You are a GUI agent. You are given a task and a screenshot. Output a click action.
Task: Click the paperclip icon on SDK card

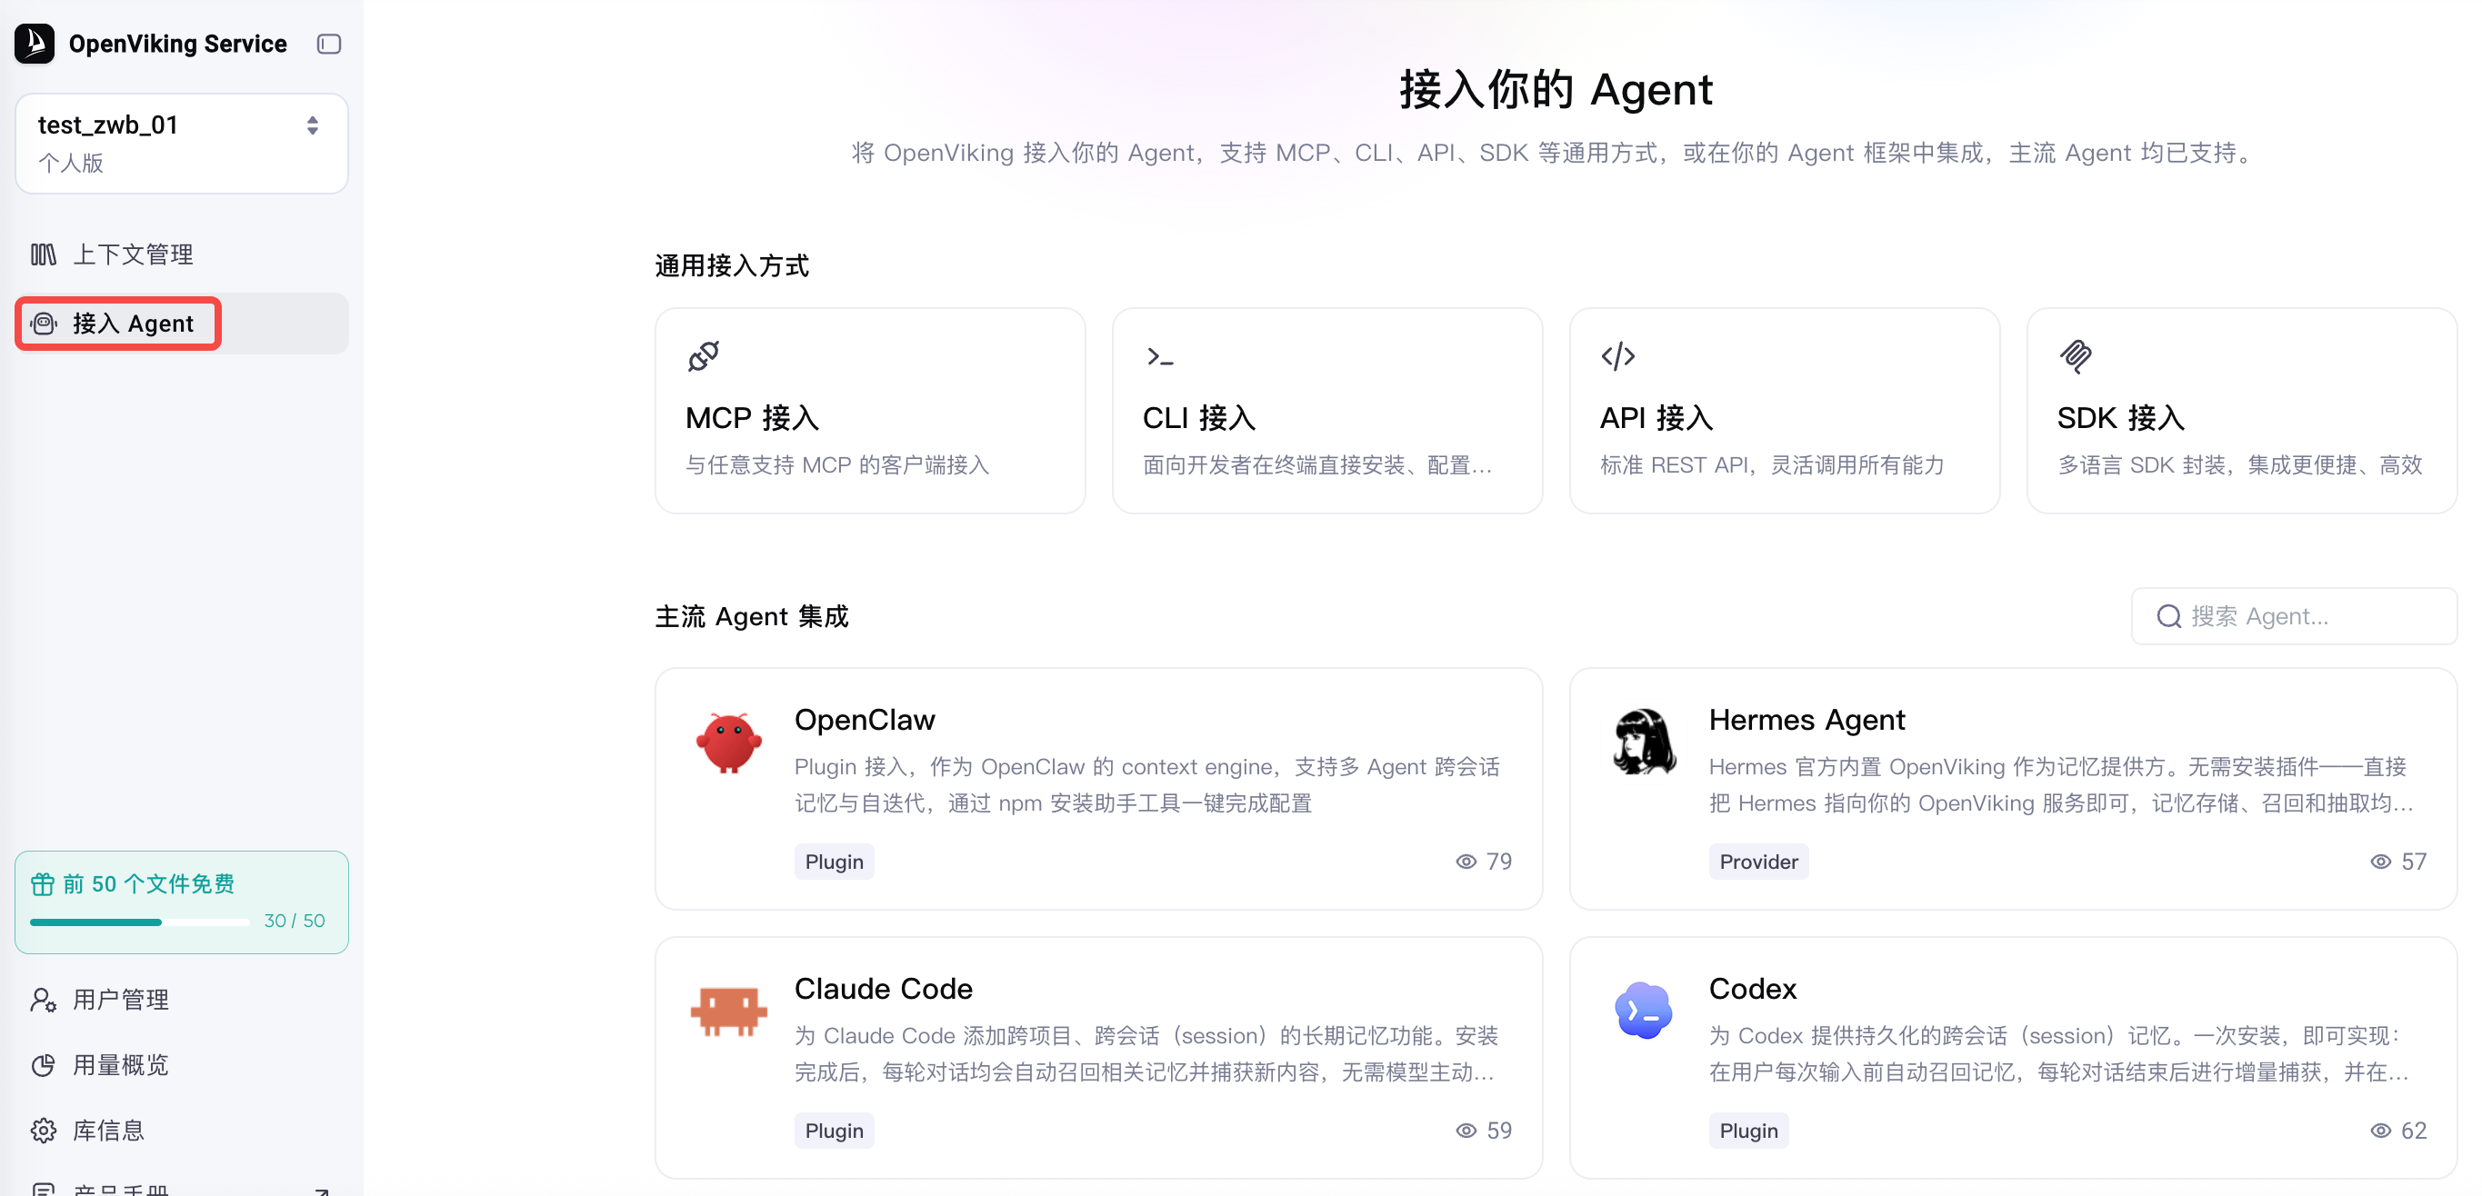click(x=2076, y=356)
